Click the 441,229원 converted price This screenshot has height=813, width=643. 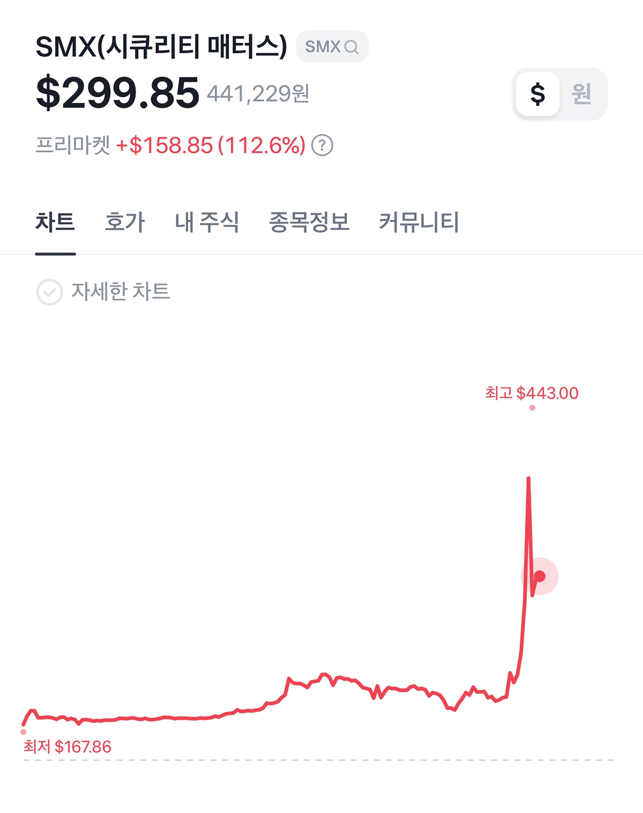click(x=258, y=94)
